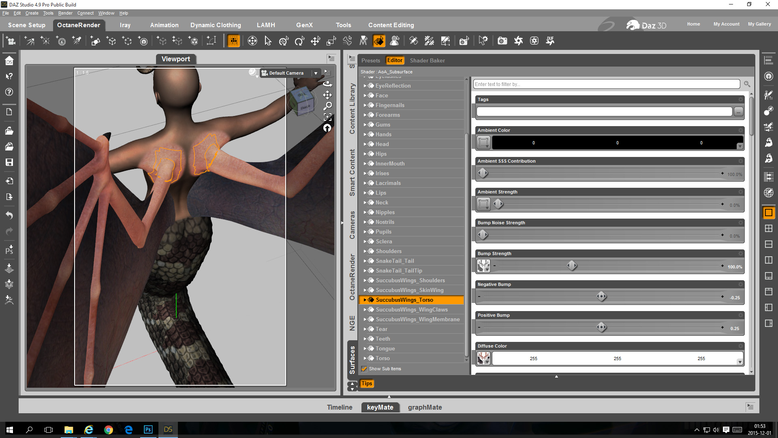Click the filter search magnifier icon
778x438 pixels.
coord(747,84)
